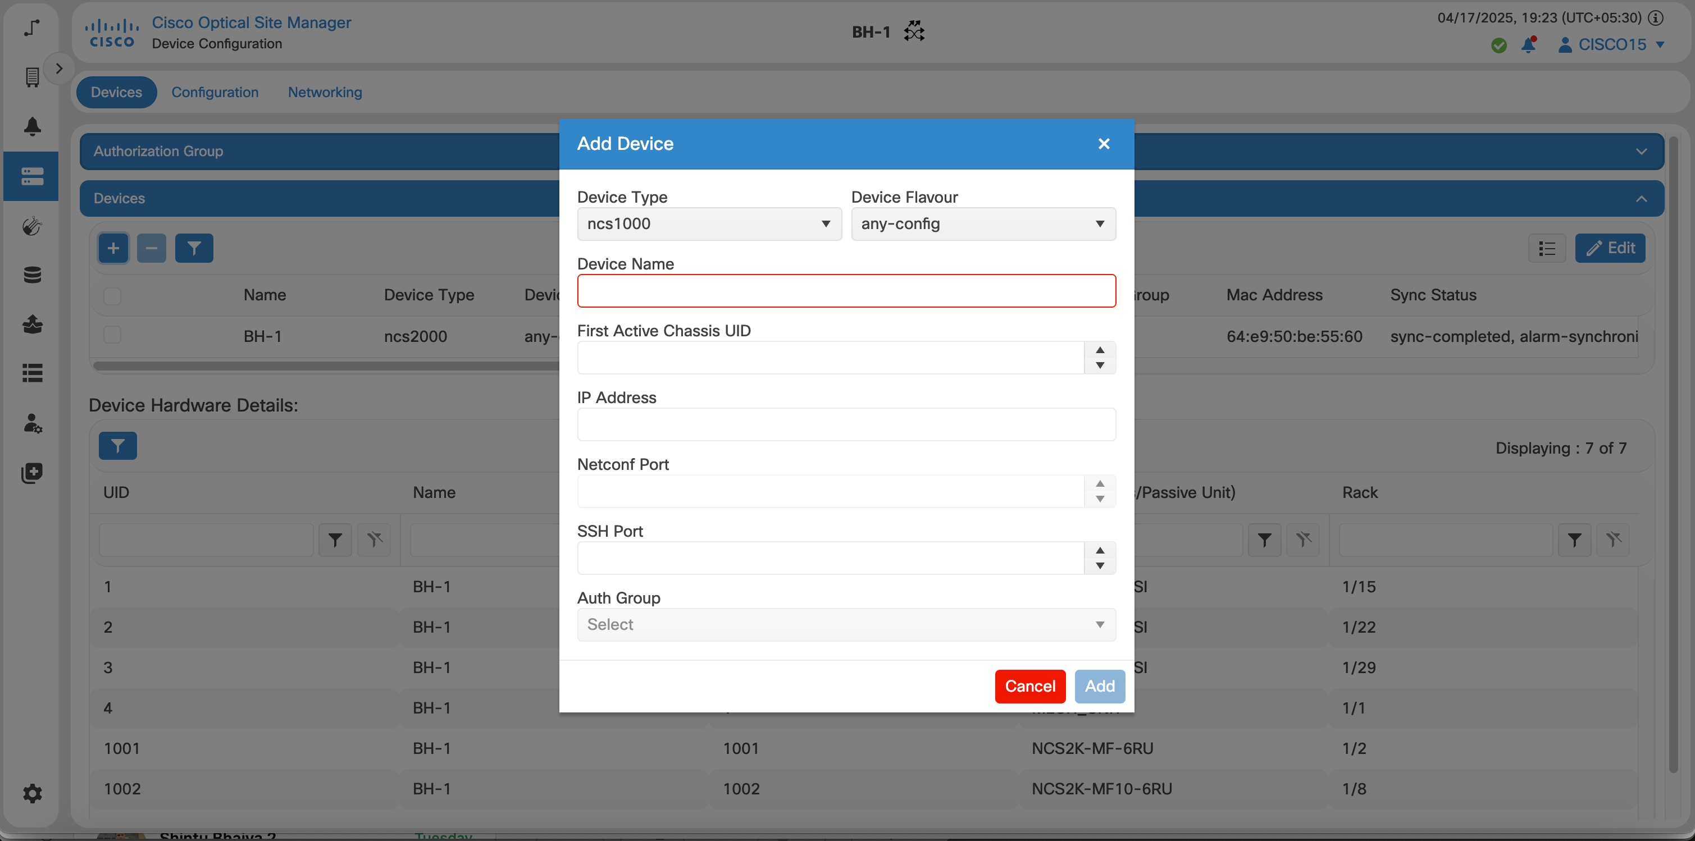Toggle the select-all checkbox in devices header
This screenshot has width=1695, height=841.
point(112,296)
